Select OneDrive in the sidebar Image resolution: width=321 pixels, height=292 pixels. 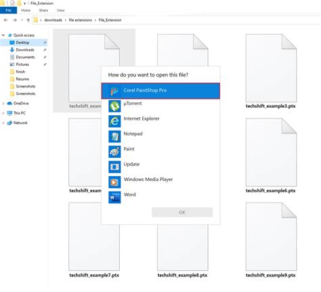tap(21, 104)
